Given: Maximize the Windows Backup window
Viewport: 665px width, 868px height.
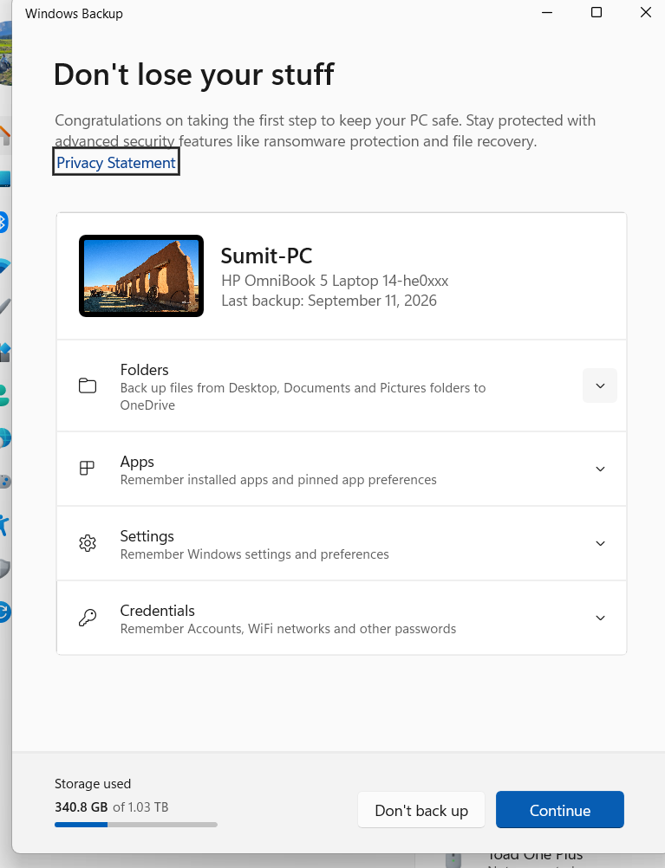Looking at the screenshot, I should (597, 12).
